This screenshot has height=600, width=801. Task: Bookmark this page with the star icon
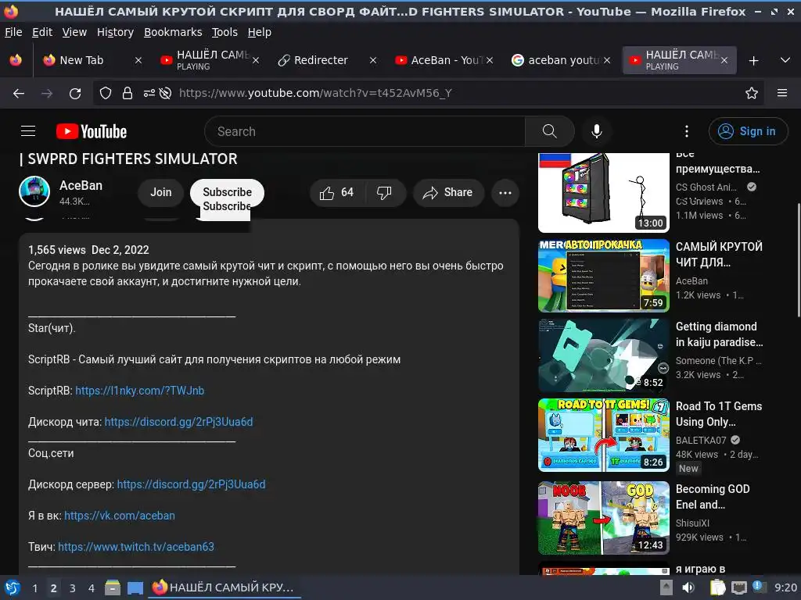point(752,93)
